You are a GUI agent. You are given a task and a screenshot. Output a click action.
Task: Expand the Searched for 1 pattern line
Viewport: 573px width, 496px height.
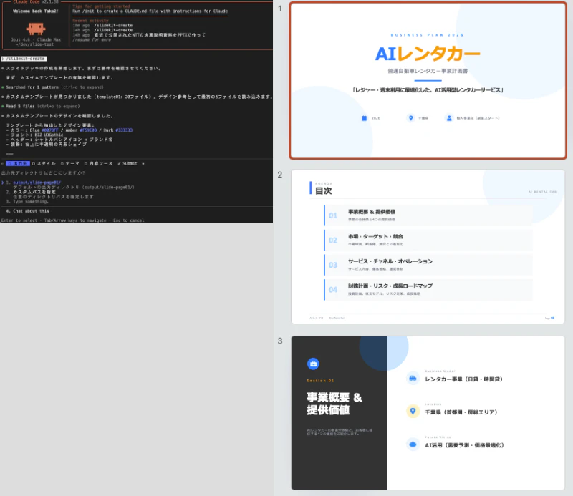pos(54,87)
